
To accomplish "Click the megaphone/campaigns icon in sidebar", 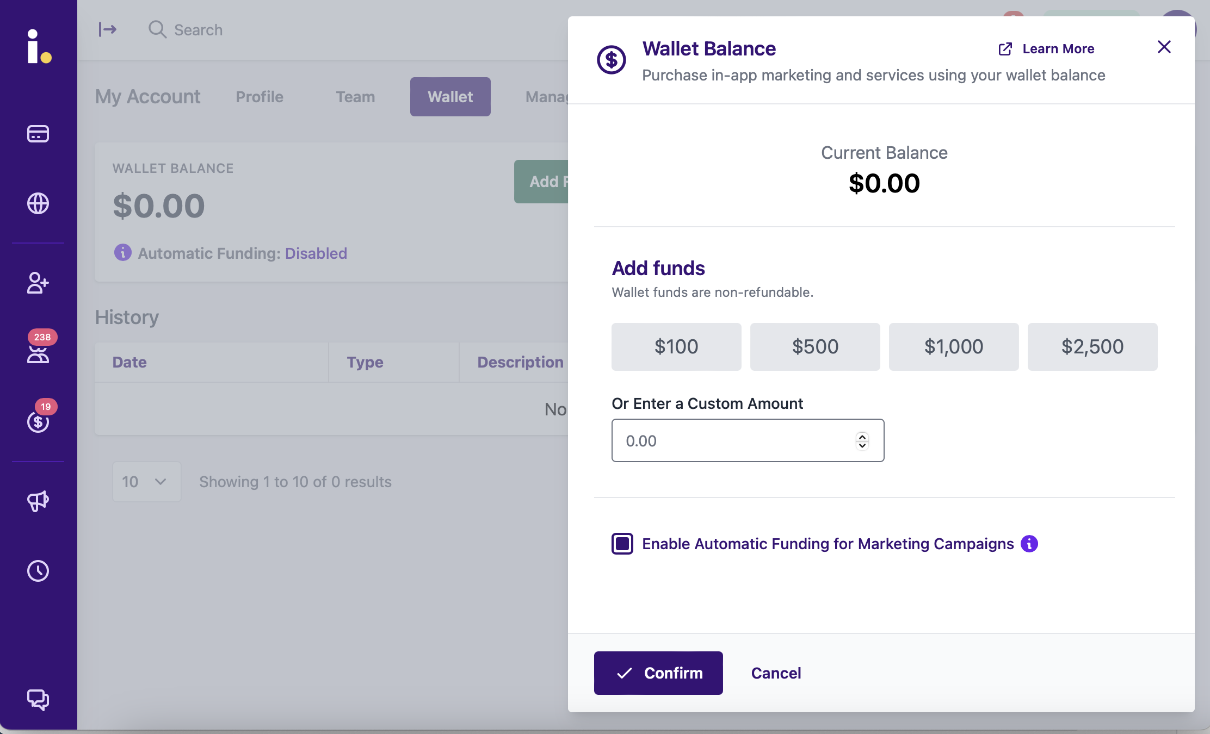I will tap(38, 500).
